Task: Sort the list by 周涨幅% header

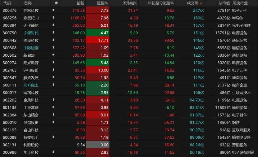Action: coord(130,3)
